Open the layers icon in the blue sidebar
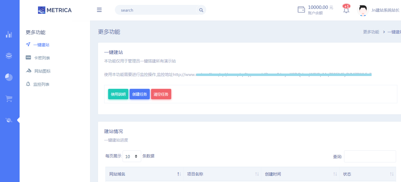Screen dimensions: 401x182 pyautogui.click(x=9, y=56)
